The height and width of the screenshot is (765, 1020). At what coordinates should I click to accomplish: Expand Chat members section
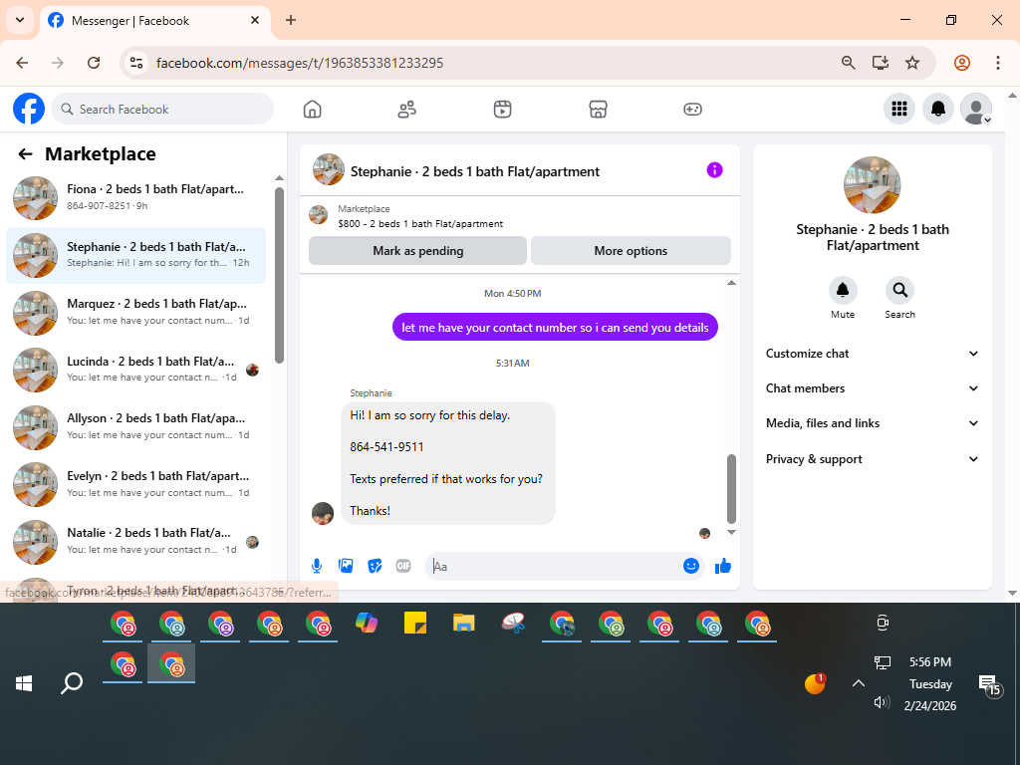[872, 388]
